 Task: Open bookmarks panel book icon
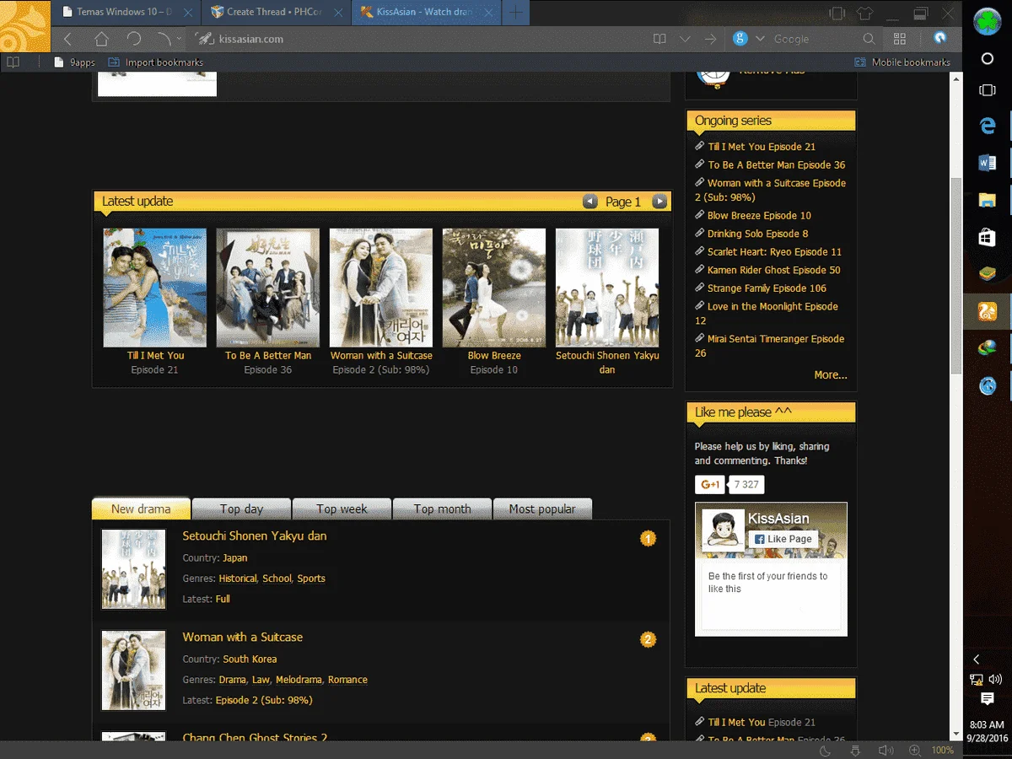point(13,62)
